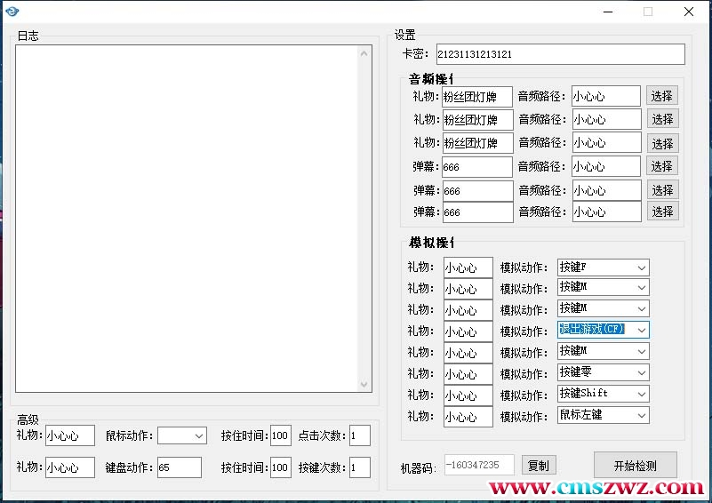Viewport: 712px width, 503px height.
Task: Focus the 键盘动作 field containing 65
Action: 179,467
